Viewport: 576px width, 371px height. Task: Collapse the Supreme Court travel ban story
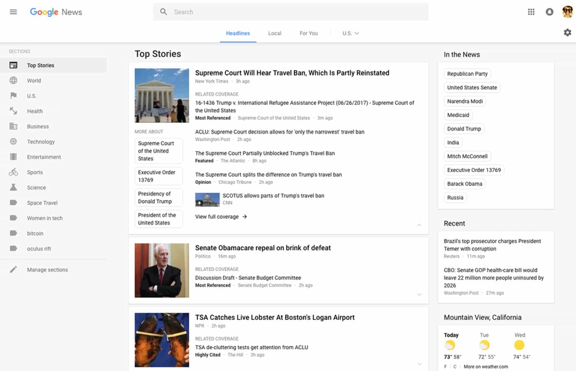click(x=419, y=225)
